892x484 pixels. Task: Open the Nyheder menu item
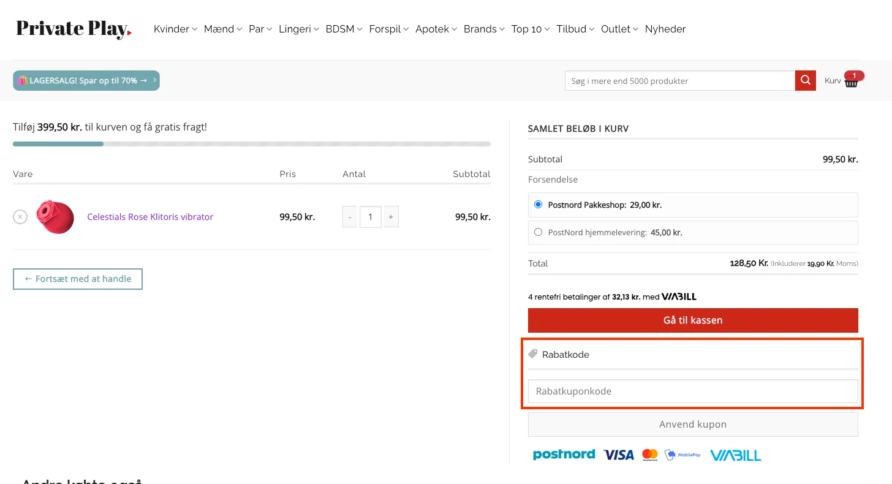point(665,29)
